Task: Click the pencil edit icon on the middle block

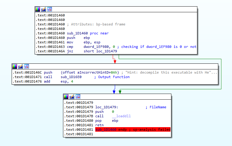Action: pos(21,66)
